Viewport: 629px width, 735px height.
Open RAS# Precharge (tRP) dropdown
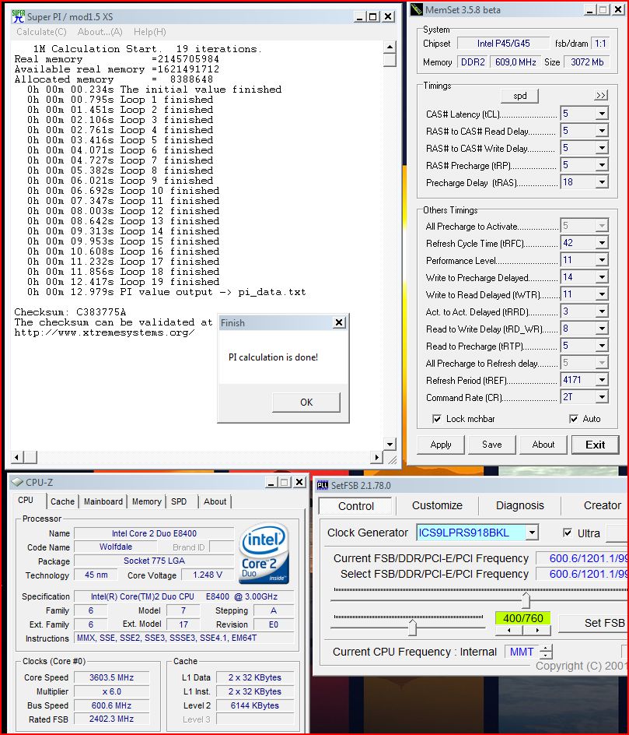pyautogui.click(x=603, y=165)
